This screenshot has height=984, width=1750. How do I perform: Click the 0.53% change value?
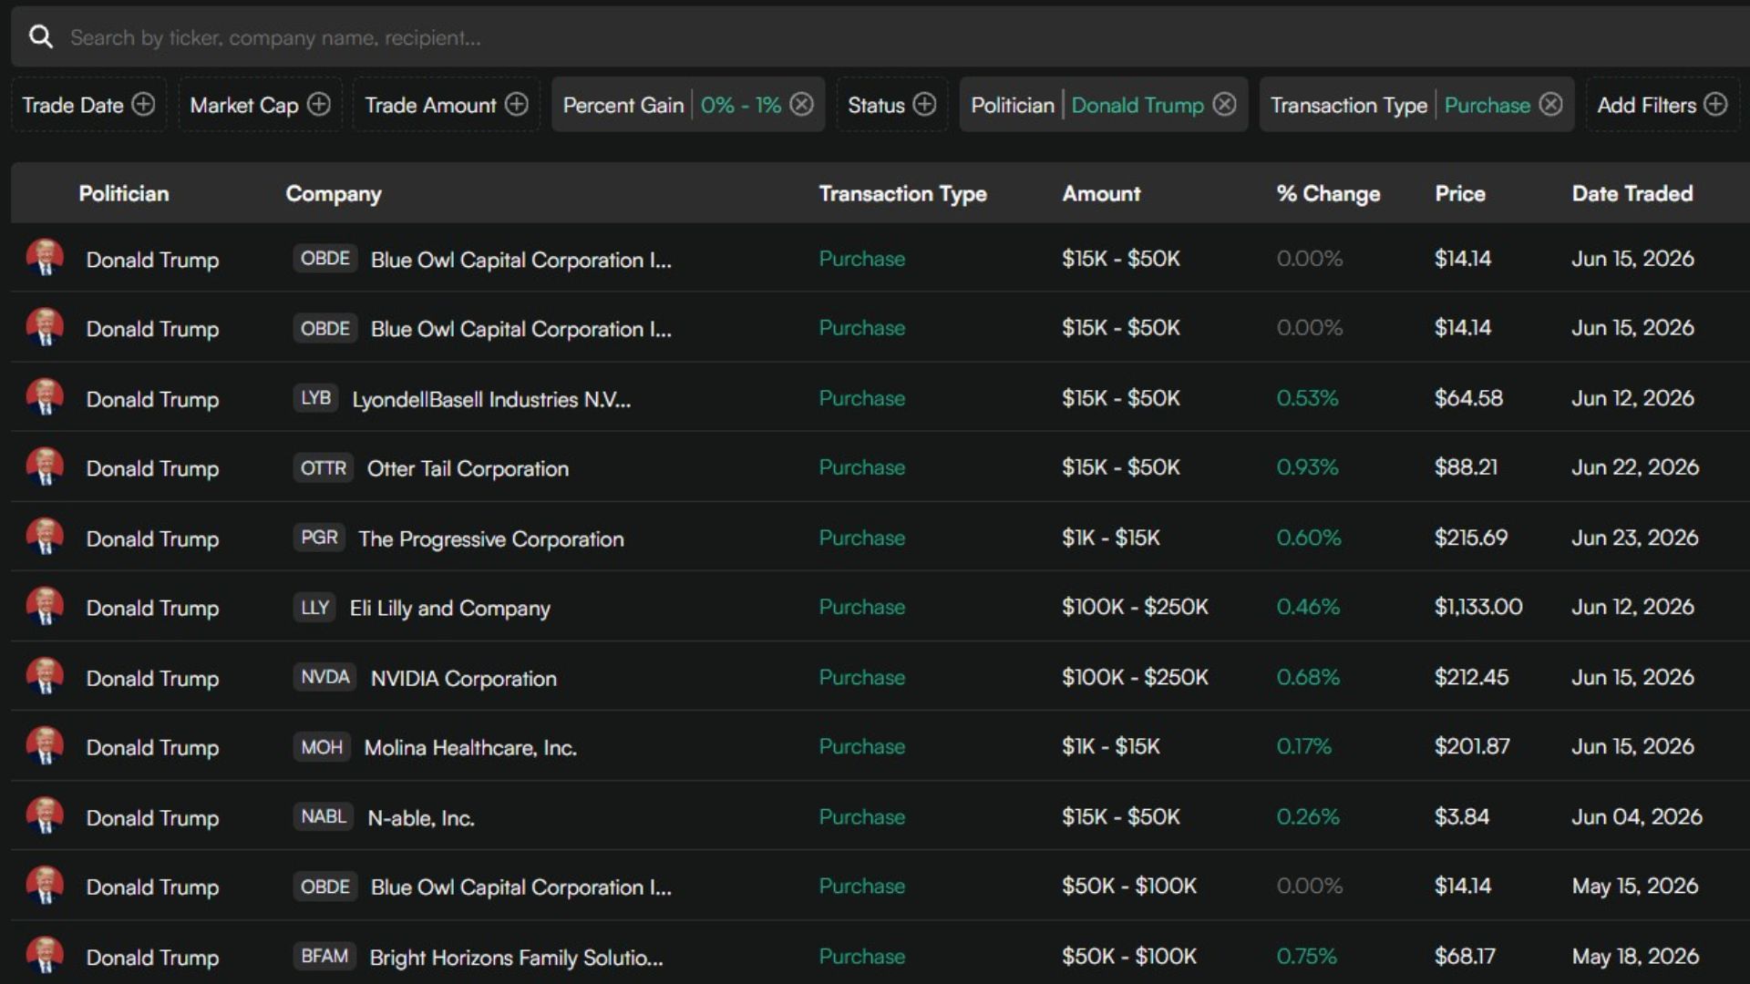click(1307, 398)
